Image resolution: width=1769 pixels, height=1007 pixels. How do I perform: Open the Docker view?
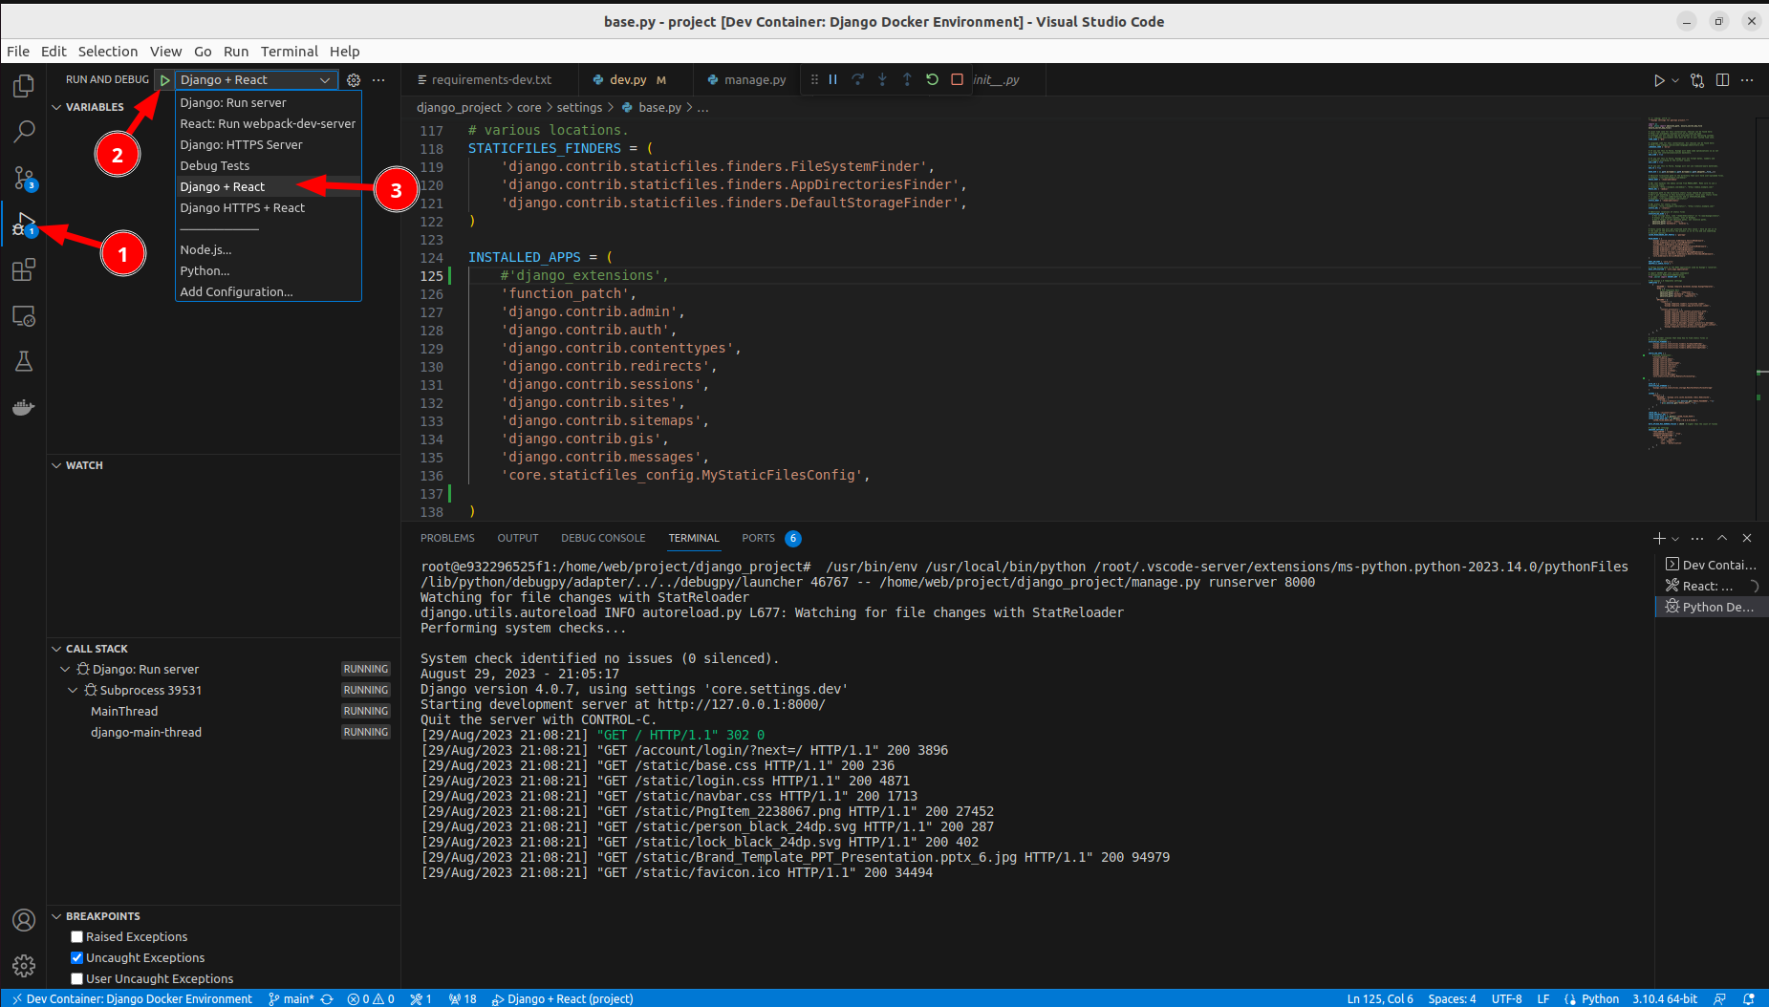pyautogui.click(x=24, y=408)
